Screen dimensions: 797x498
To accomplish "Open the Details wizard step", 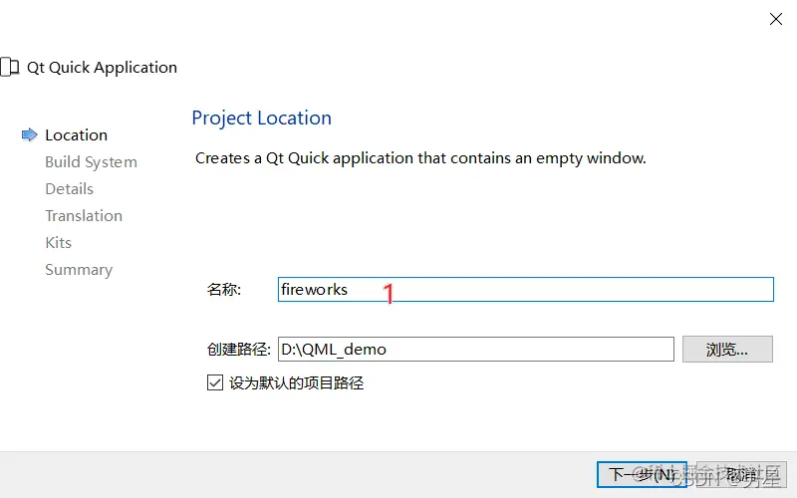I will click(x=69, y=189).
